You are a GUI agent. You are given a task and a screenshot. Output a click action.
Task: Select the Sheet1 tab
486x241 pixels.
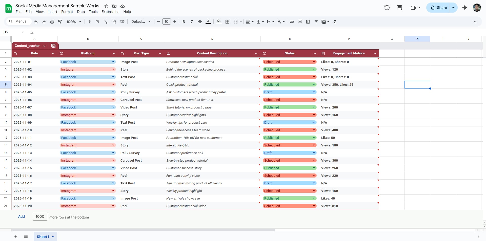43,237
